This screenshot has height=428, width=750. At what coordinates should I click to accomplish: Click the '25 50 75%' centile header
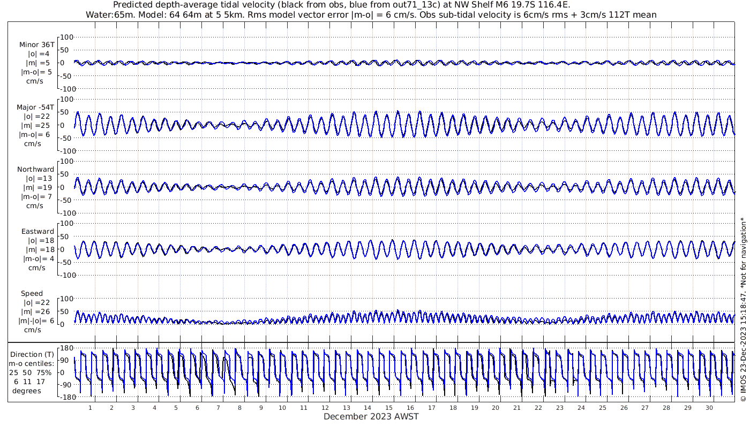[30, 372]
